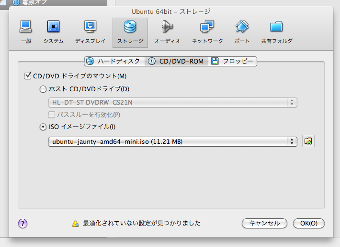Confirm settings with OK(O) button
Image resolution: width=340 pixels, height=247 pixels.
[309, 223]
